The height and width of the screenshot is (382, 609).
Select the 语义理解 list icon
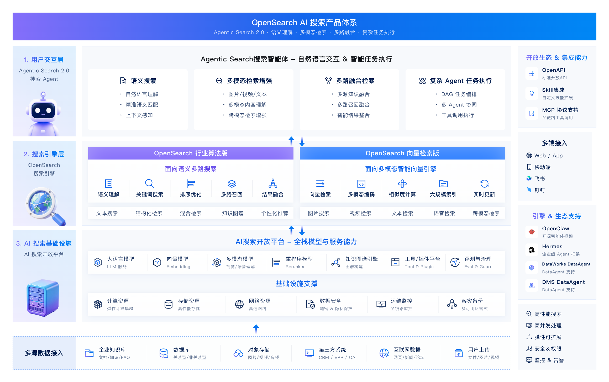[x=109, y=184]
